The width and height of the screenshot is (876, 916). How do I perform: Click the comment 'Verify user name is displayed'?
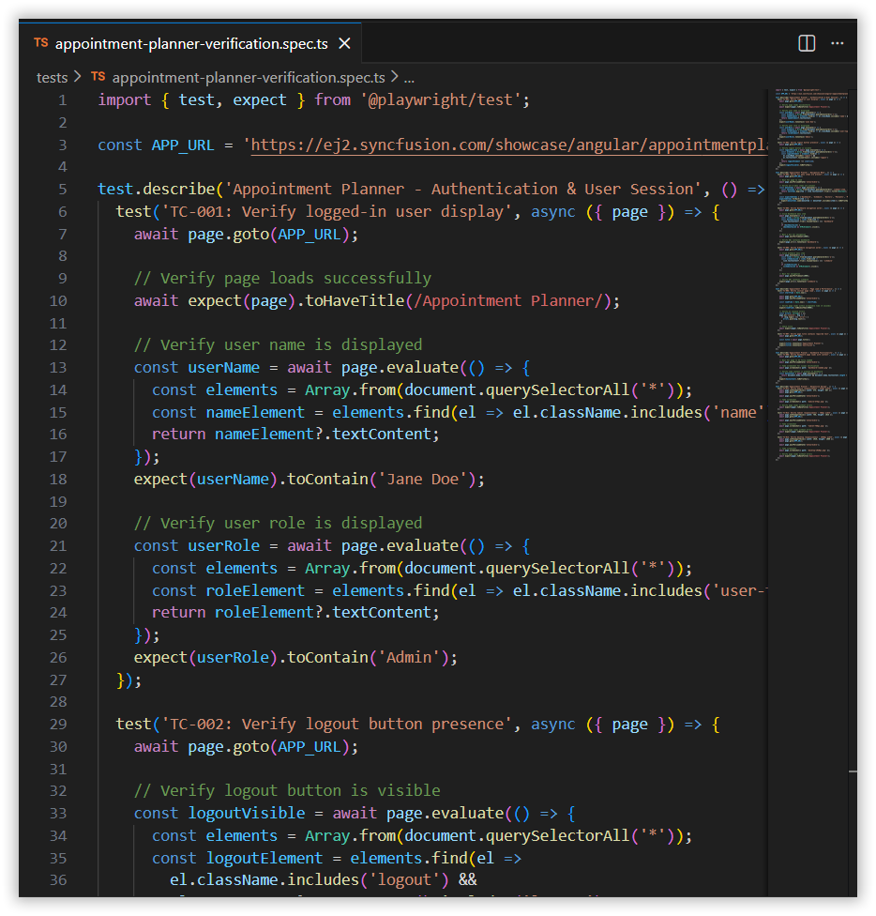coord(279,345)
